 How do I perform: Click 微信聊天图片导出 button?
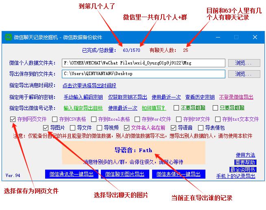[x=125, y=174]
